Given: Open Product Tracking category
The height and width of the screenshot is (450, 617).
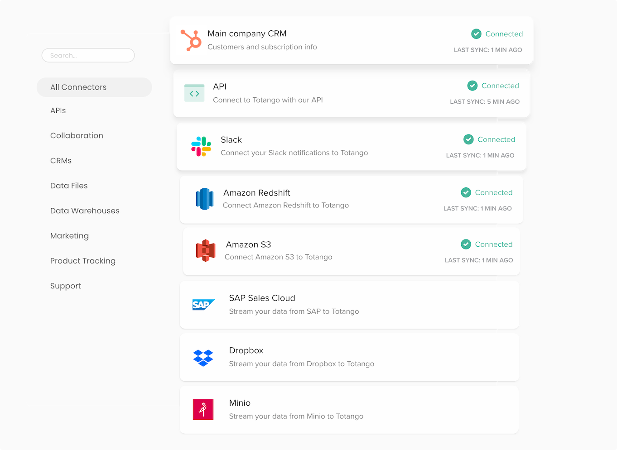Looking at the screenshot, I should click(83, 261).
